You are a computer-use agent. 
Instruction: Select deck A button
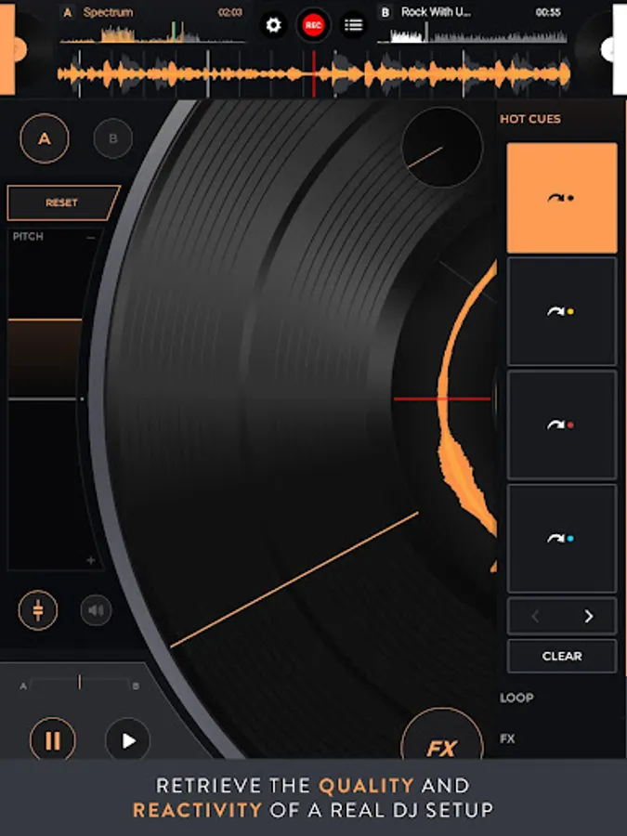coord(45,138)
